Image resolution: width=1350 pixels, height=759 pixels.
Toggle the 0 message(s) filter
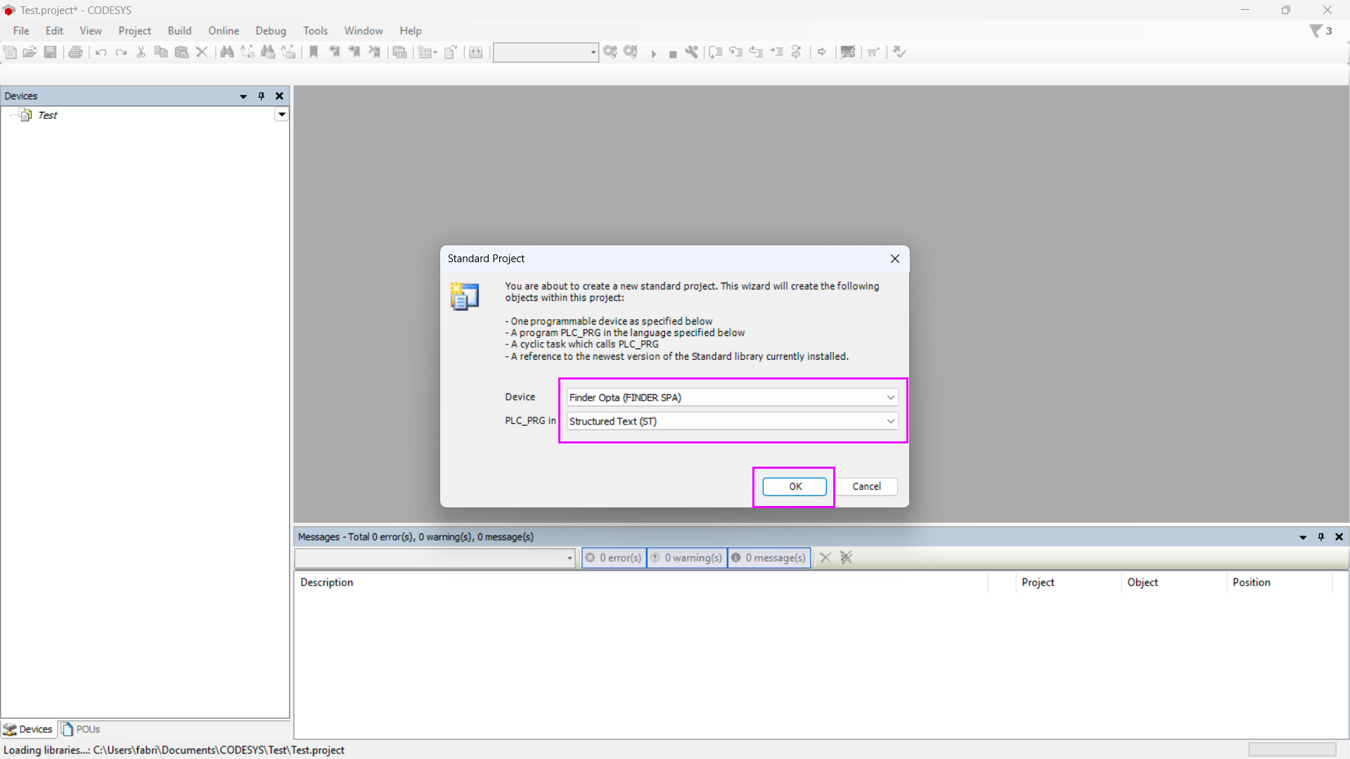tap(769, 558)
